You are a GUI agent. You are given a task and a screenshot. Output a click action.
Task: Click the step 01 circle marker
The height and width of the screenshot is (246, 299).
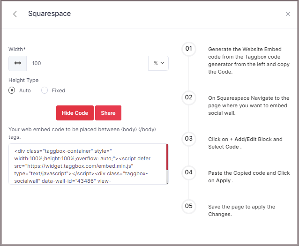(x=188, y=49)
